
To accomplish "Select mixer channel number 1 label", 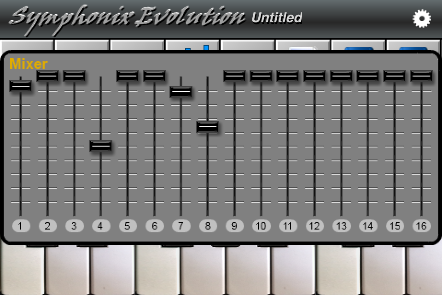I will click(21, 226).
